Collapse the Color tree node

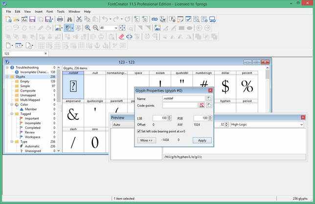12,105
